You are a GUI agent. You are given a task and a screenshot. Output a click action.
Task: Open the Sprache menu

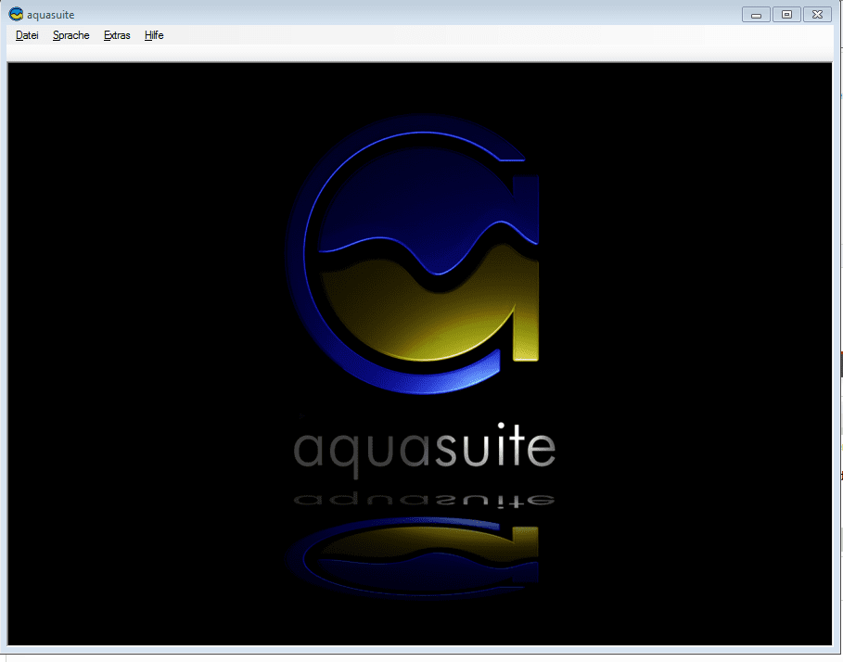coord(71,35)
